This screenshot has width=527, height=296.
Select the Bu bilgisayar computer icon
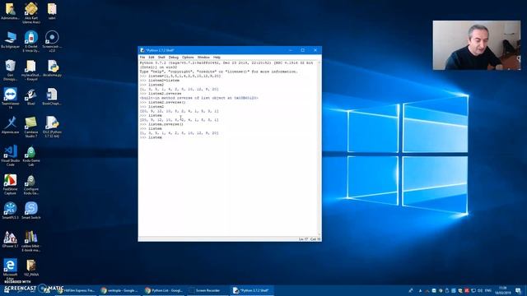coord(10,39)
